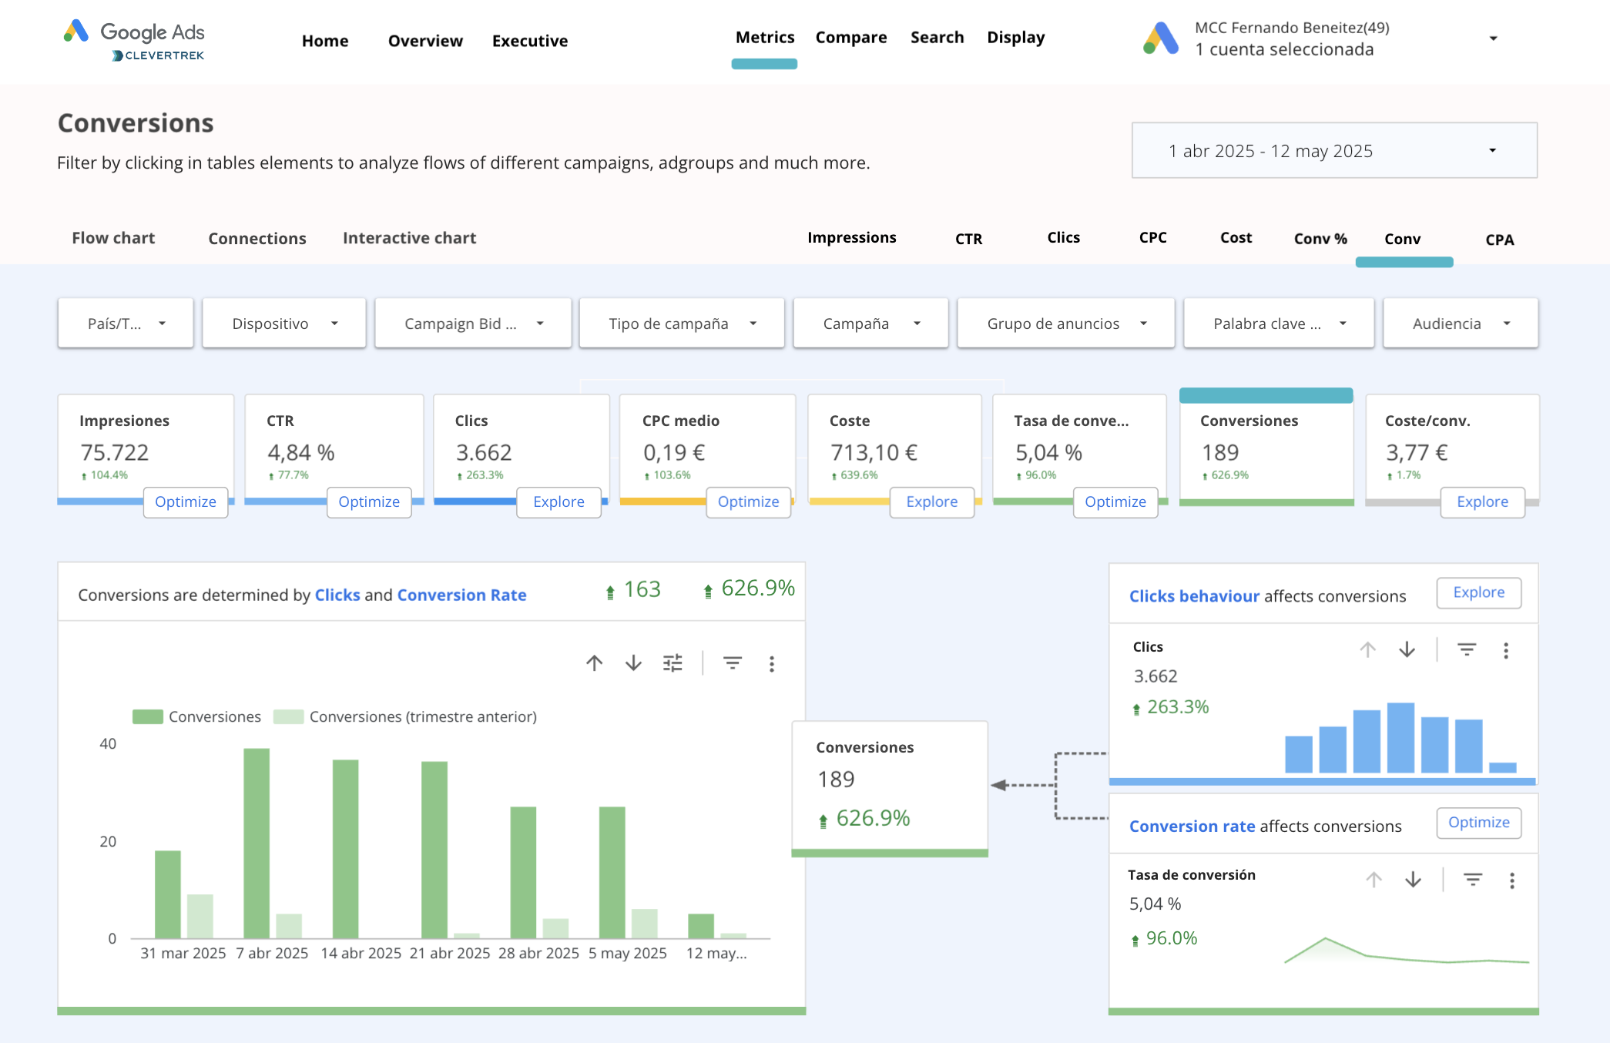Select the Conv % metric tab
Viewport: 1610px width, 1043px height.
pyautogui.click(x=1320, y=239)
